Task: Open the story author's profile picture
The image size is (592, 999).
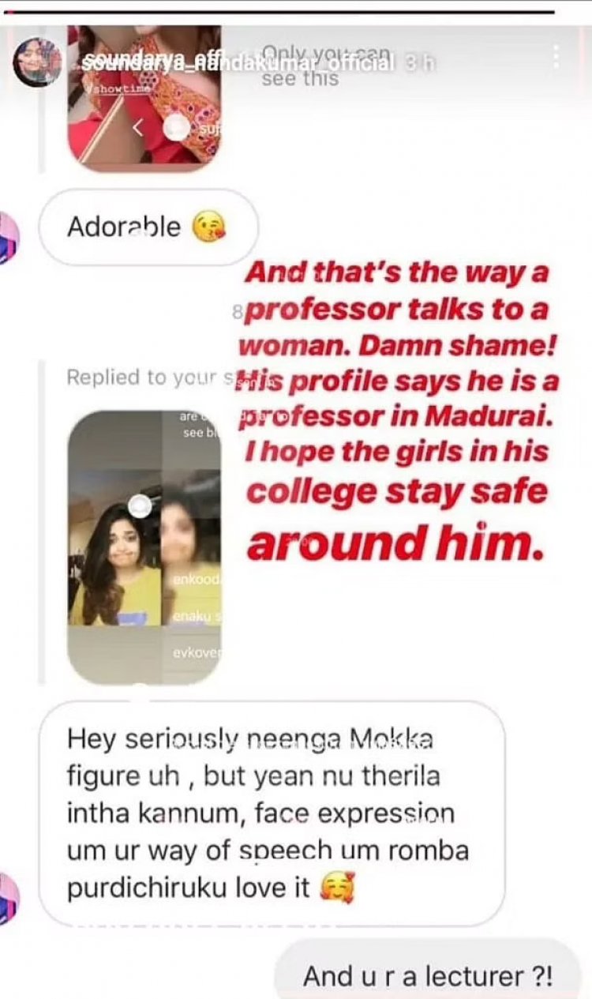Action: 37,62
